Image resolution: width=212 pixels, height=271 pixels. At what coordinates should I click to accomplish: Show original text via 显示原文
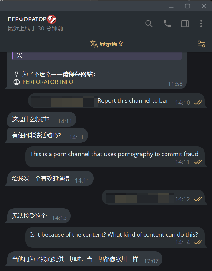(x=111, y=44)
